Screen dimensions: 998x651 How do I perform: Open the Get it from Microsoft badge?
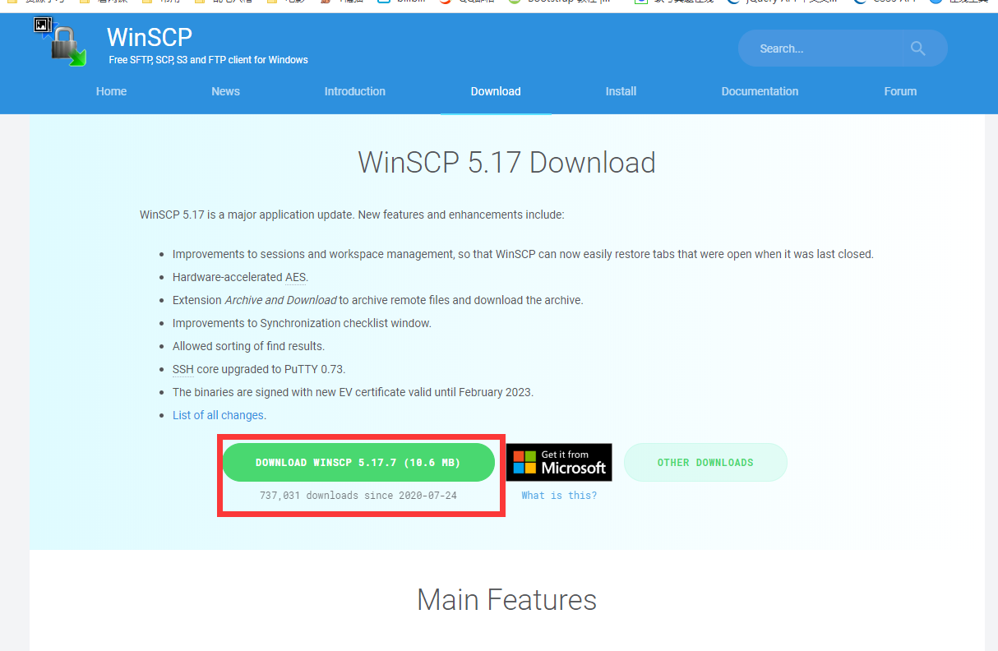[x=559, y=462]
